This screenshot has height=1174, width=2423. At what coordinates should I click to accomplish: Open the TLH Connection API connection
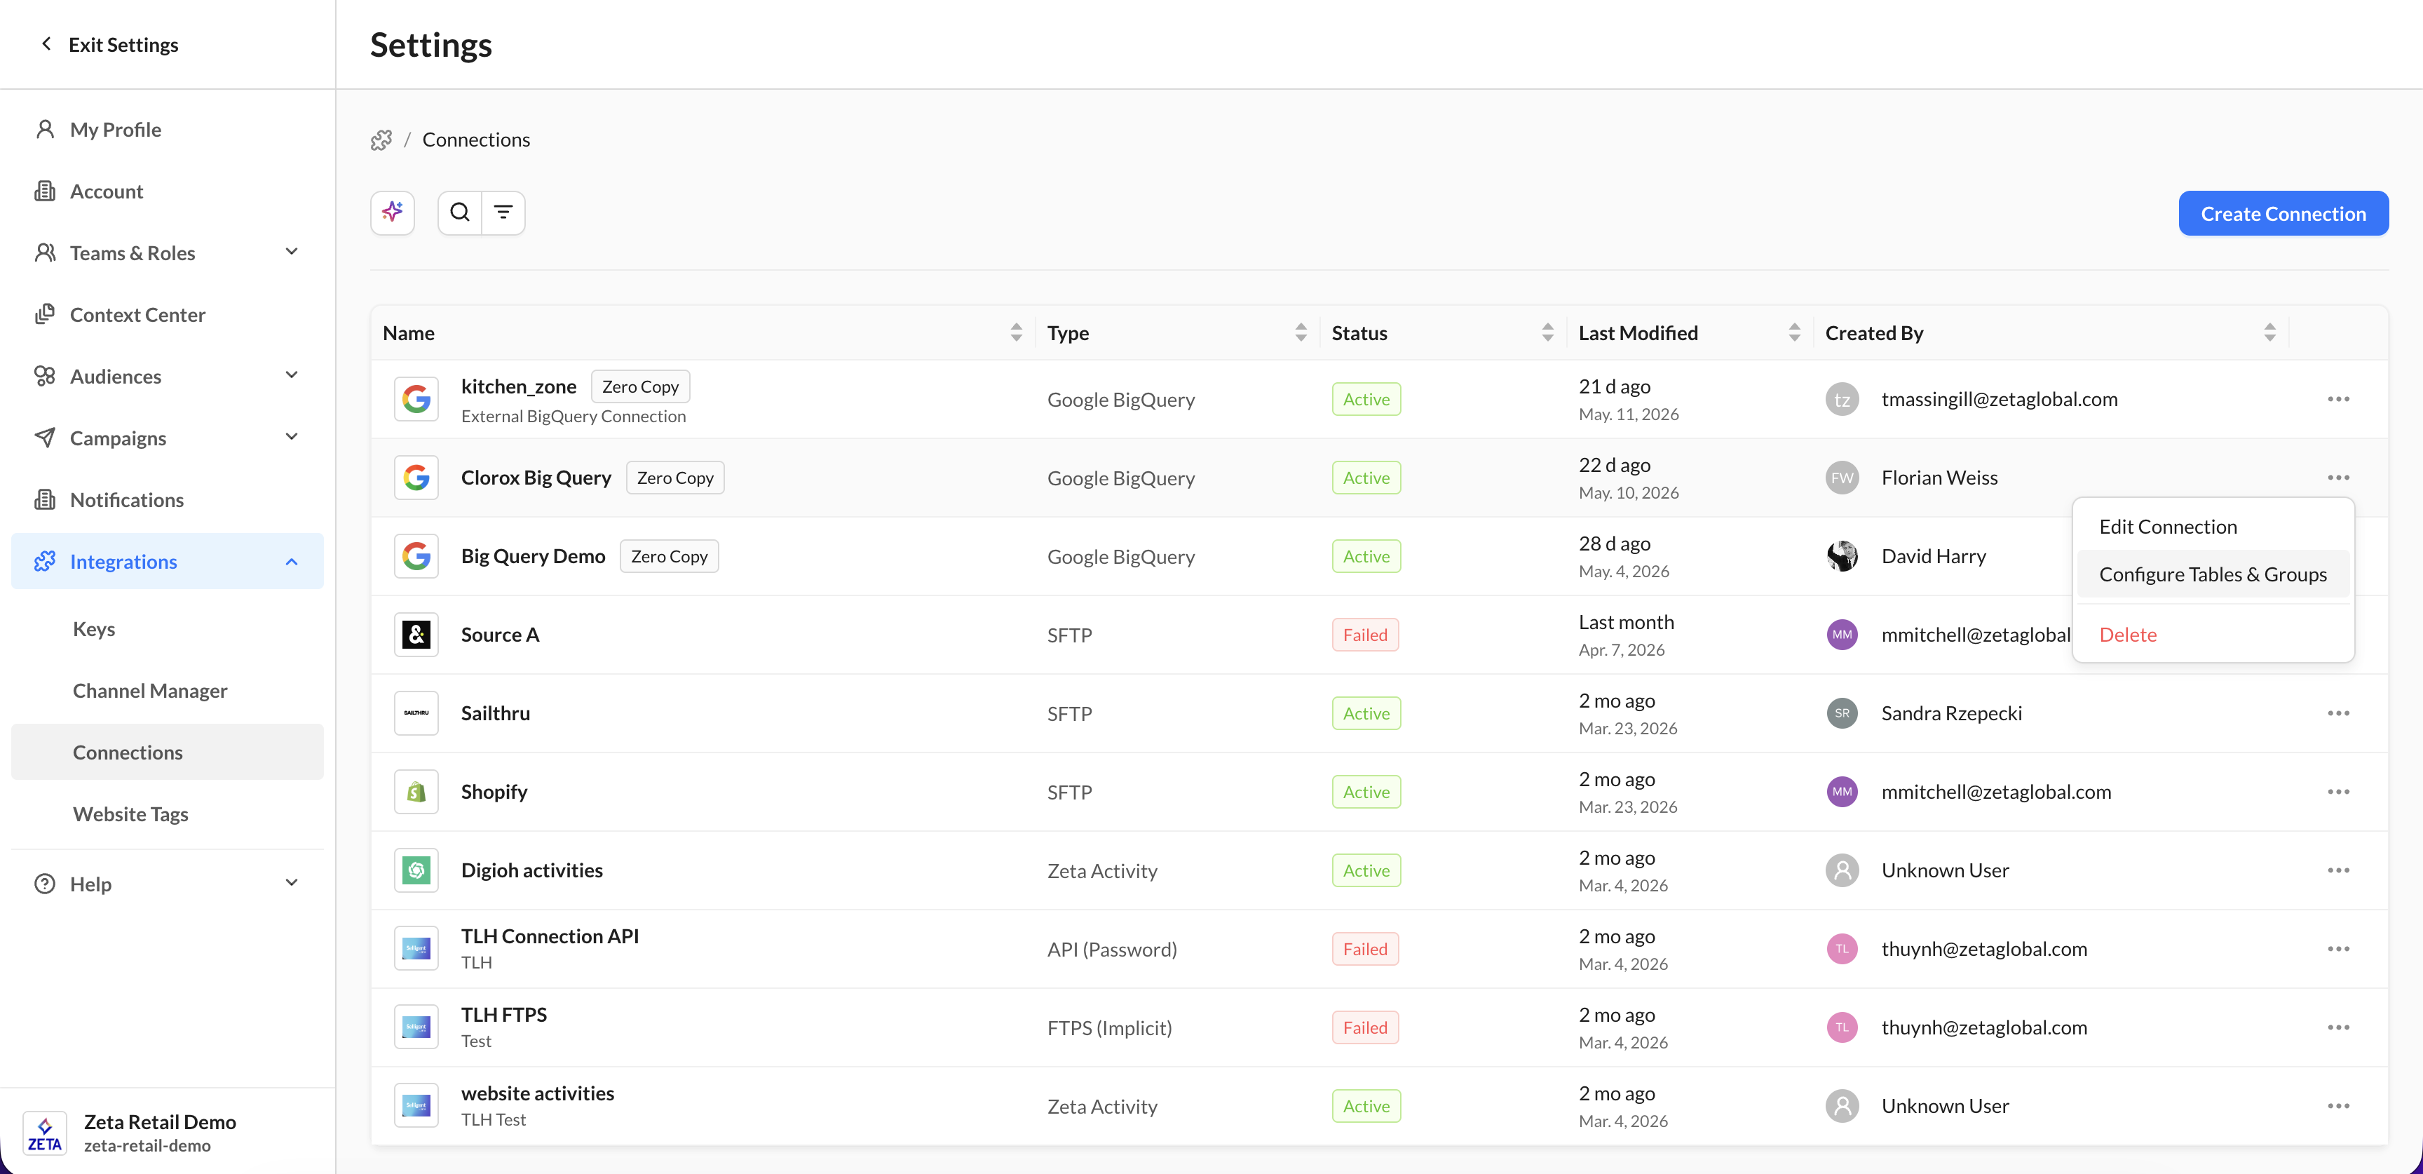pos(550,936)
